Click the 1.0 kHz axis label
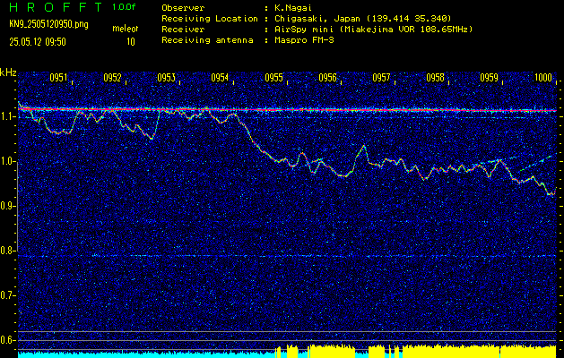 [x=6, y=162]
